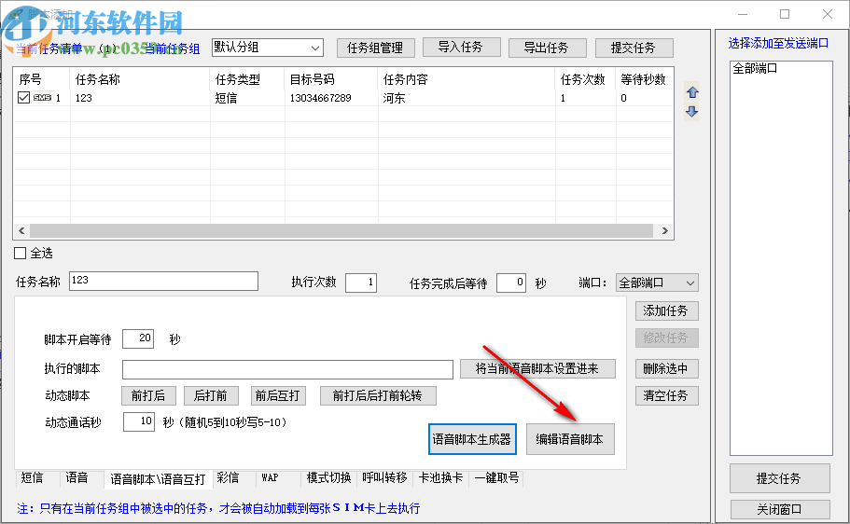Click 等待秒数 column header

pos(645,79)
